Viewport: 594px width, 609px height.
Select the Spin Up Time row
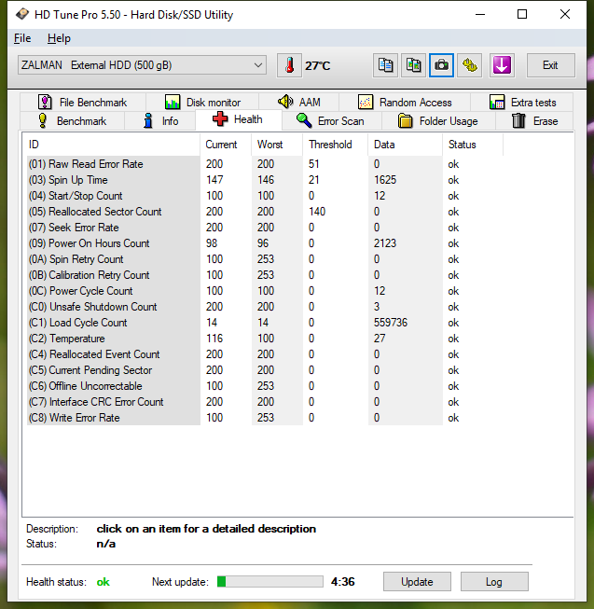265,180
